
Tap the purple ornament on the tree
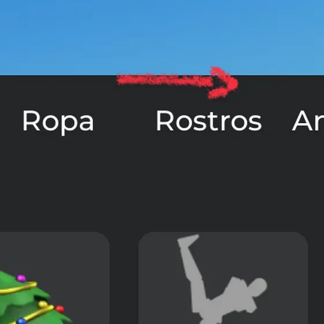tap(21, 278)
